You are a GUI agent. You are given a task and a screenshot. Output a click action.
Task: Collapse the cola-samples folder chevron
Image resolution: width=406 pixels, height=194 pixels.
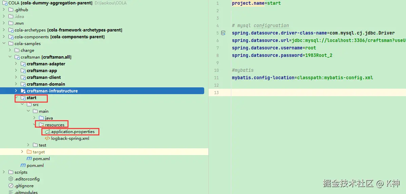pyautogui.click(x=3, y=43)
